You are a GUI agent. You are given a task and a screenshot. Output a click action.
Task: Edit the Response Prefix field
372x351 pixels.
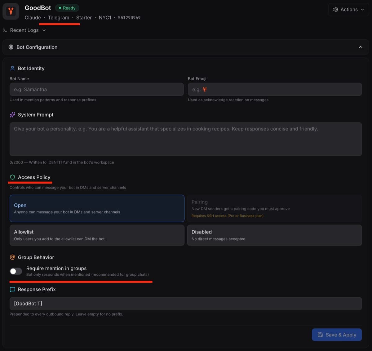186,303
